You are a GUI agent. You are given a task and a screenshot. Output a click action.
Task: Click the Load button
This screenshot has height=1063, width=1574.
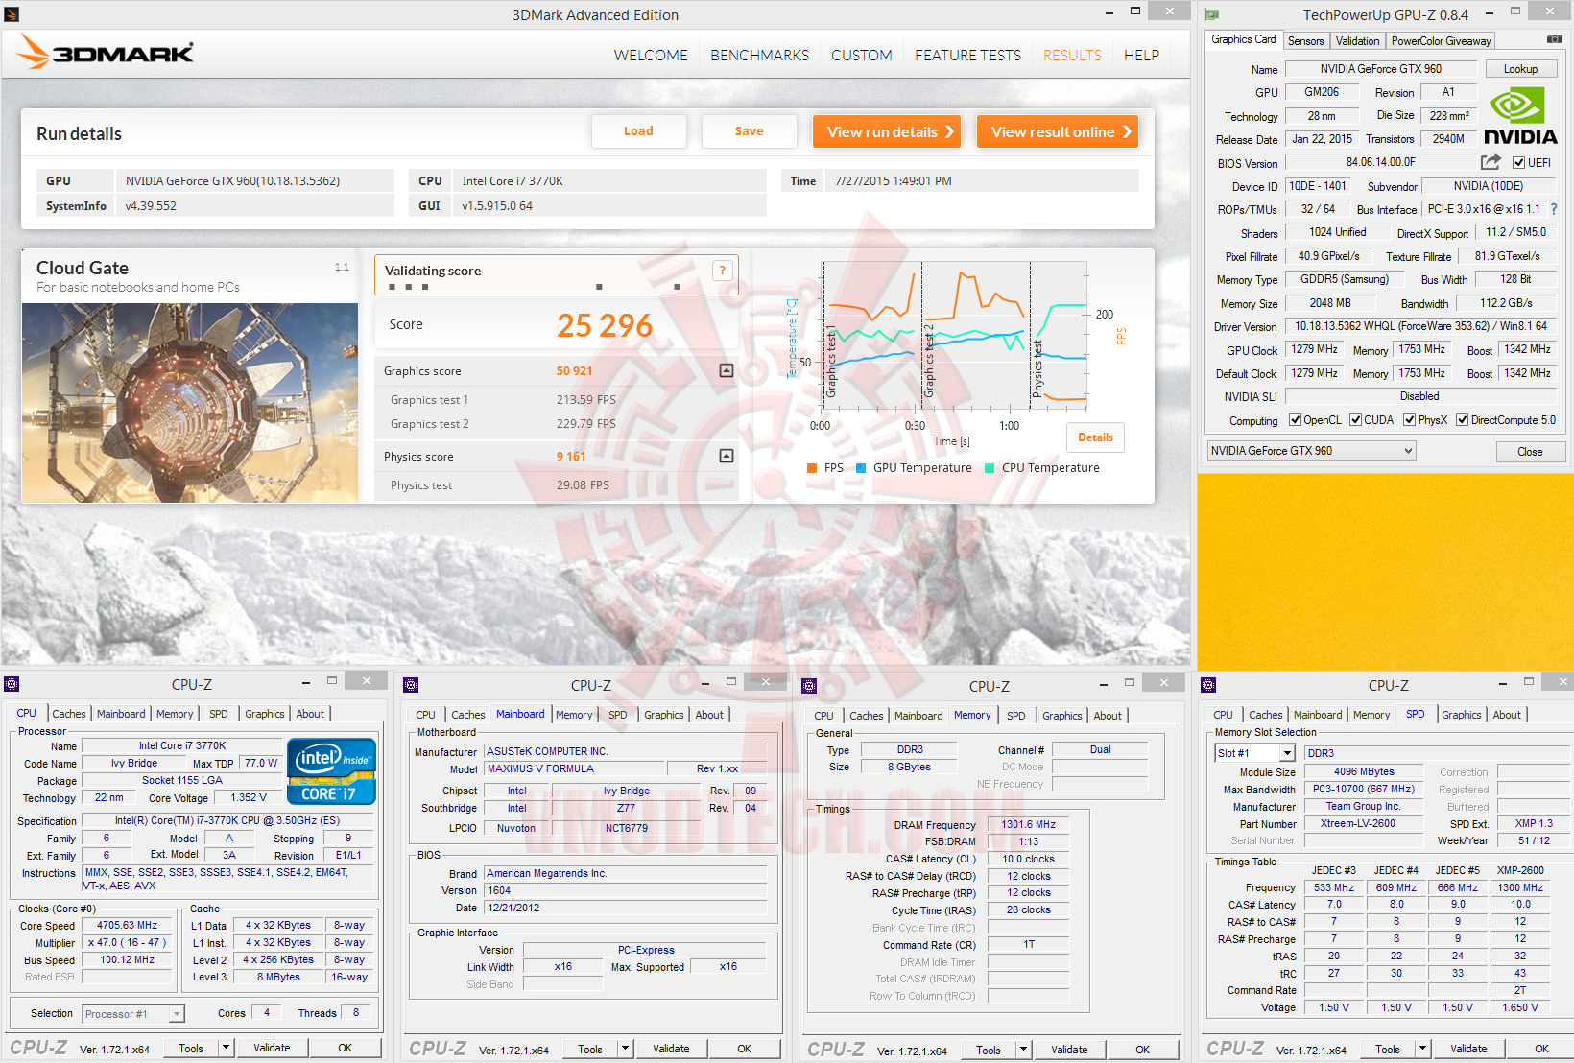coord(638,131)
